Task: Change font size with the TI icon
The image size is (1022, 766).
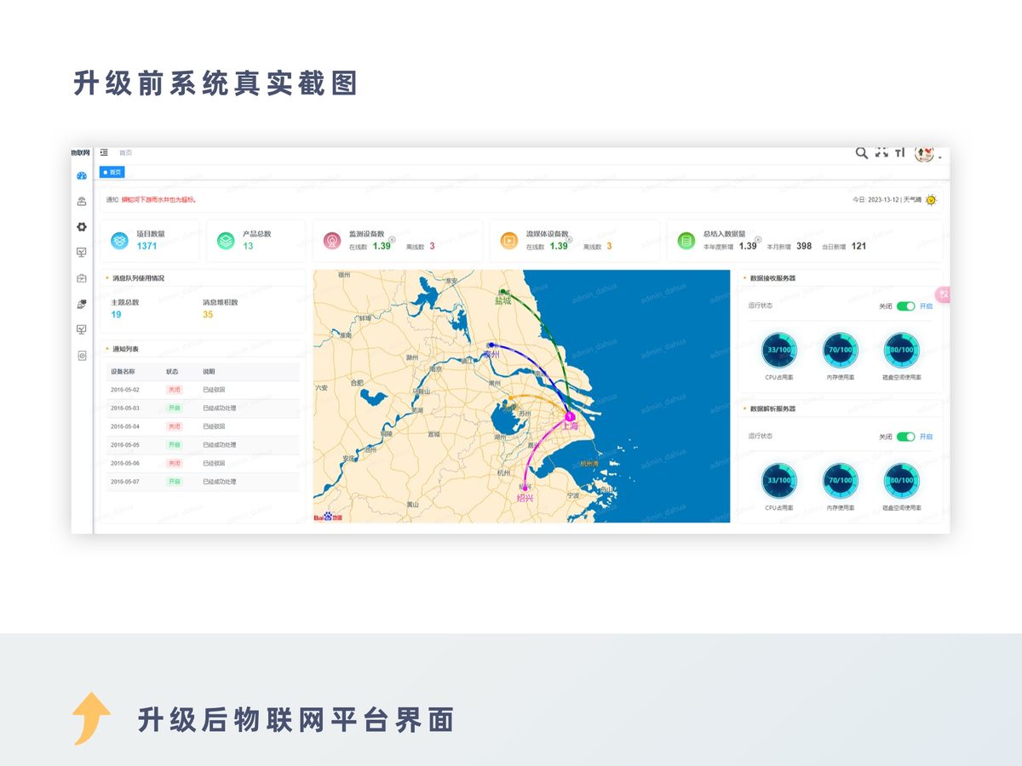Action: [900, 153]
